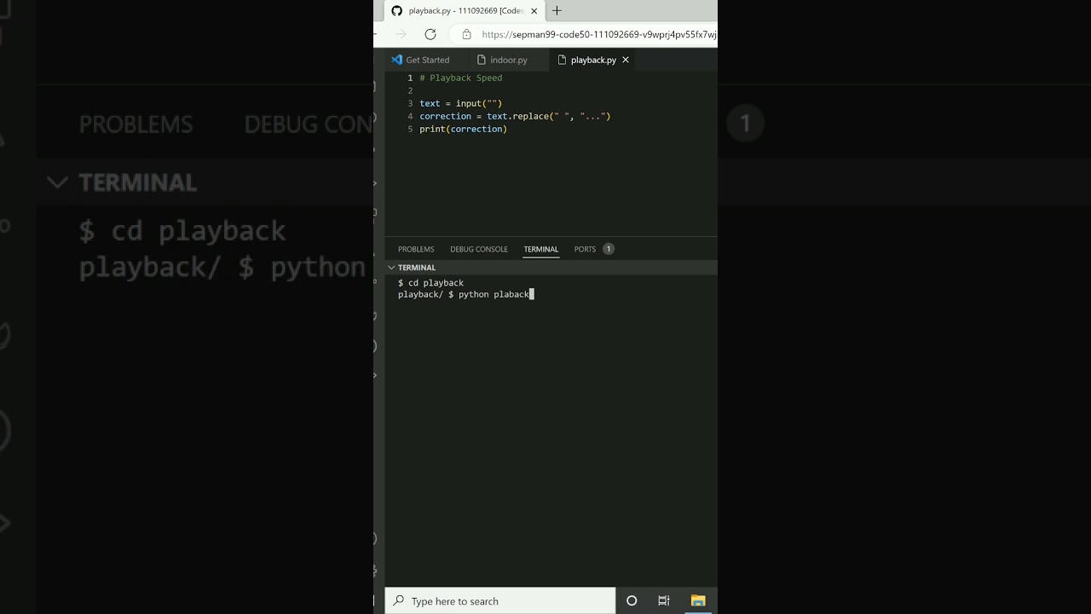Open the PORTS panel tab
This screenshot has width=1091, height=614.
pyautogui.click(x=585, y=249)
